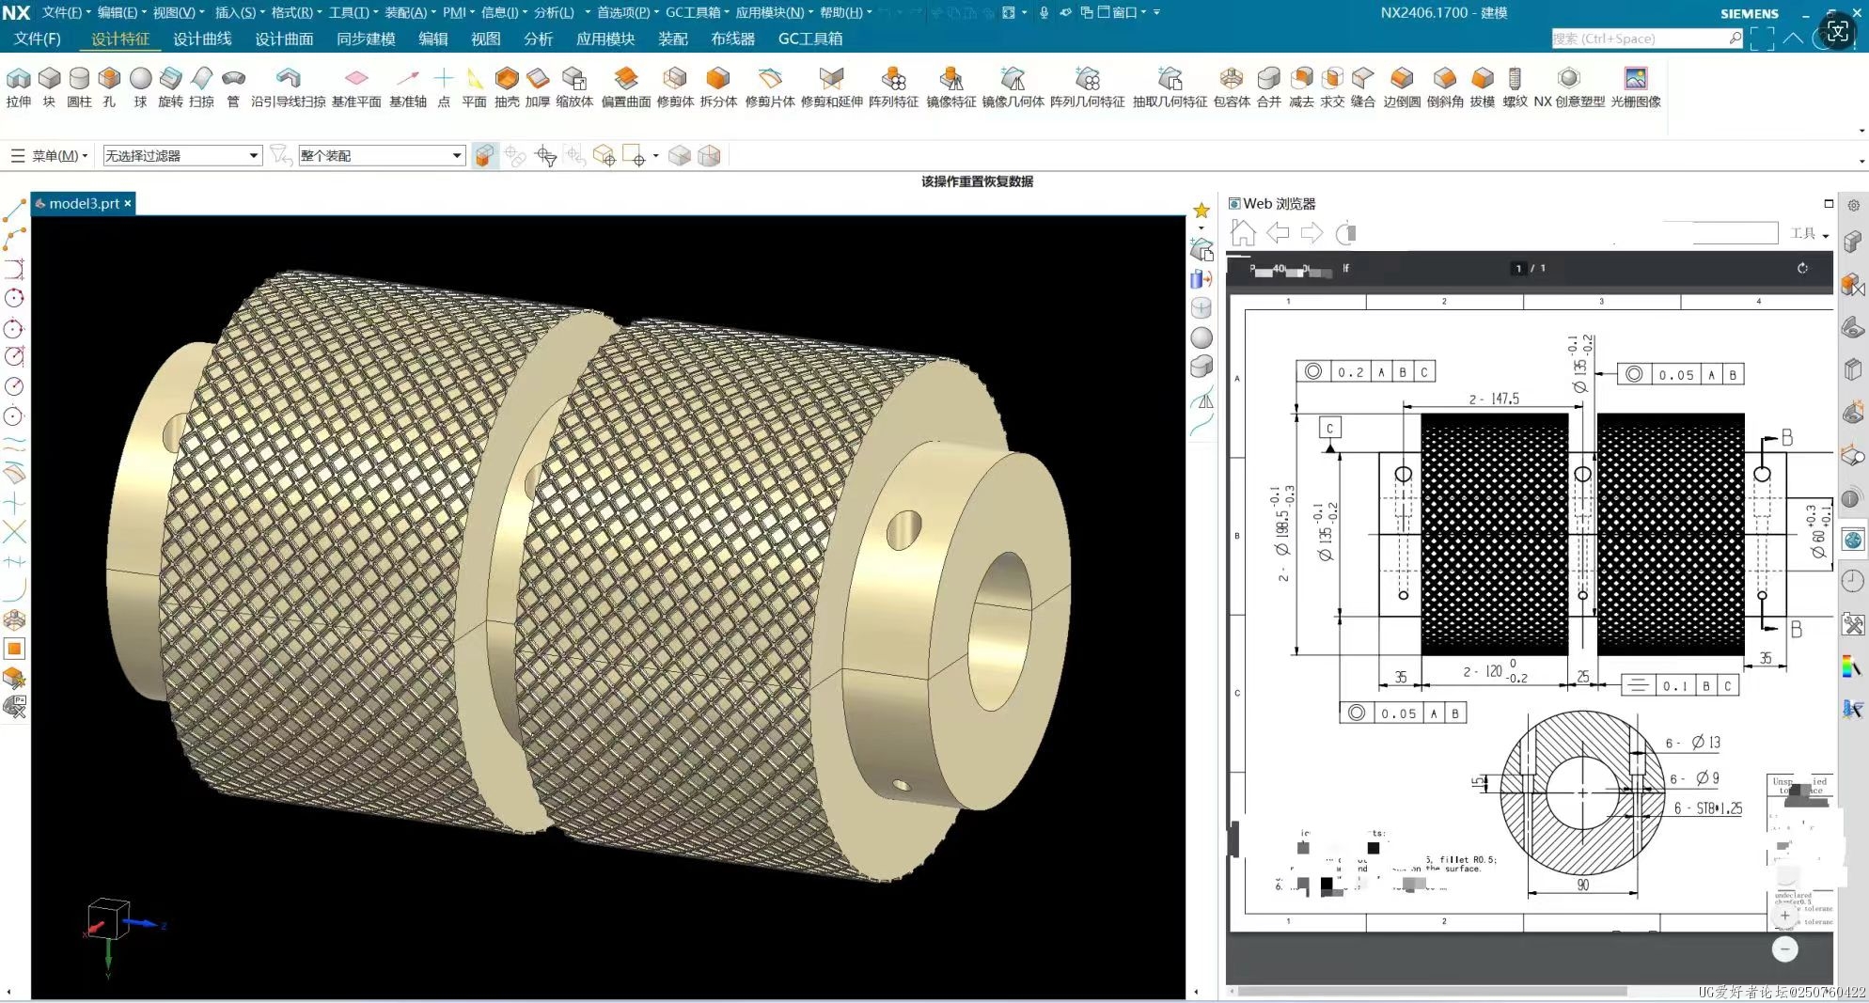1869x1003 pixels.
Task: Click the Web browser address field
Action: (1735, 232)
